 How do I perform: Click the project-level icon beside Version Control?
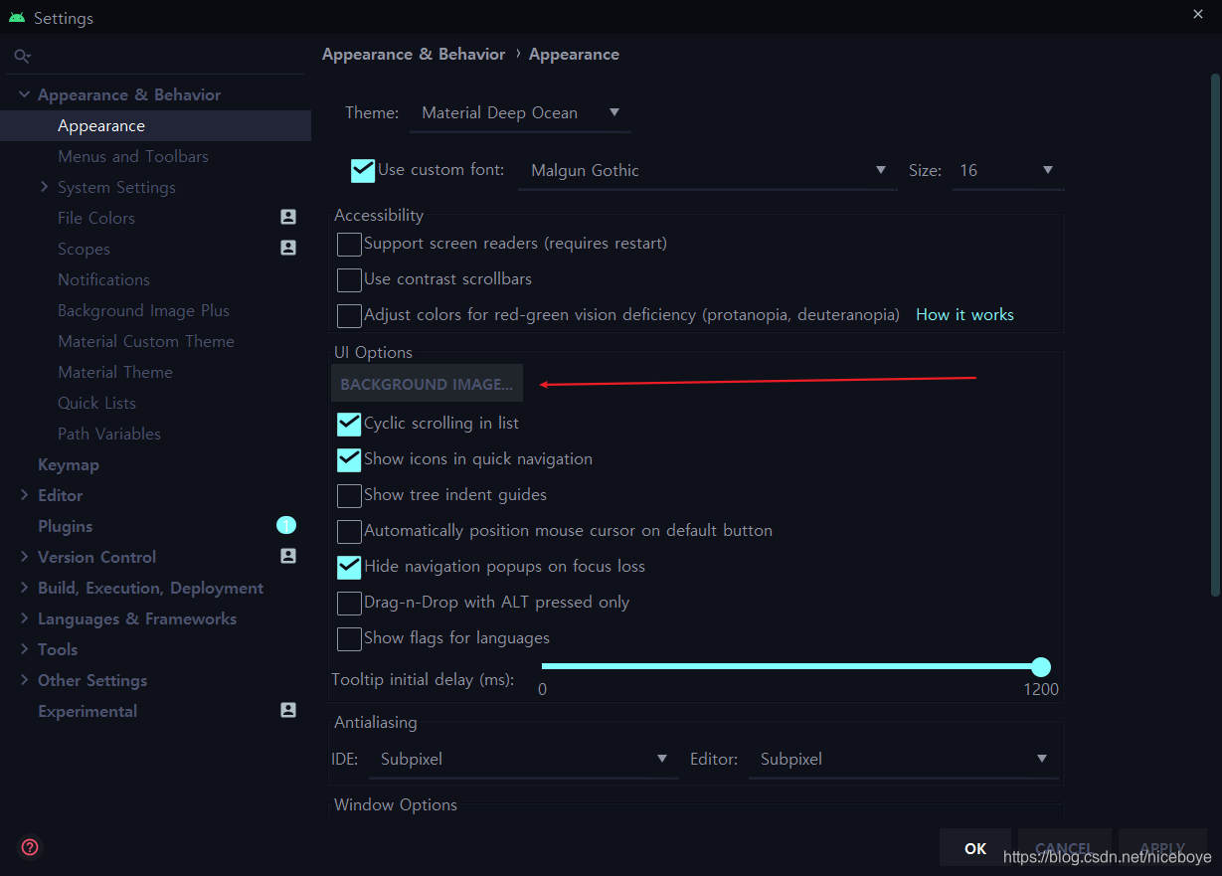[x=288, y=556]
